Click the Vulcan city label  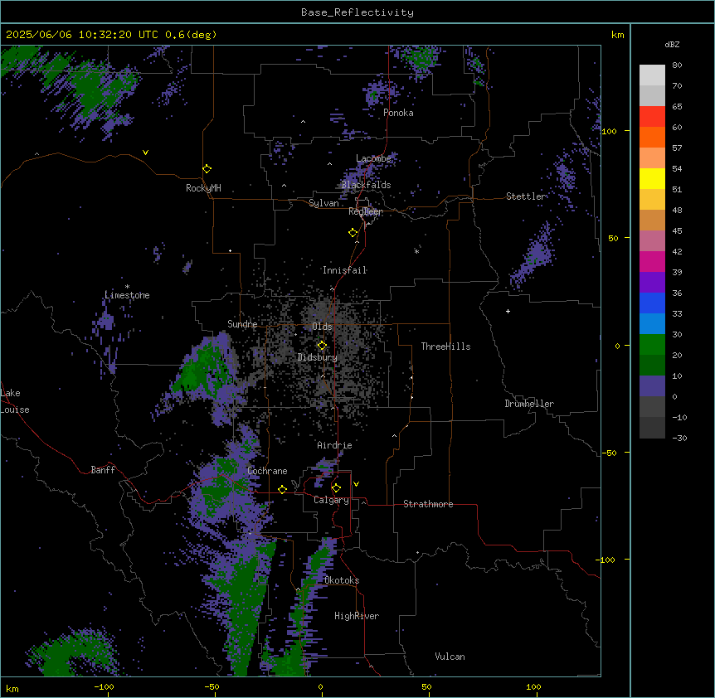point(450,657)
